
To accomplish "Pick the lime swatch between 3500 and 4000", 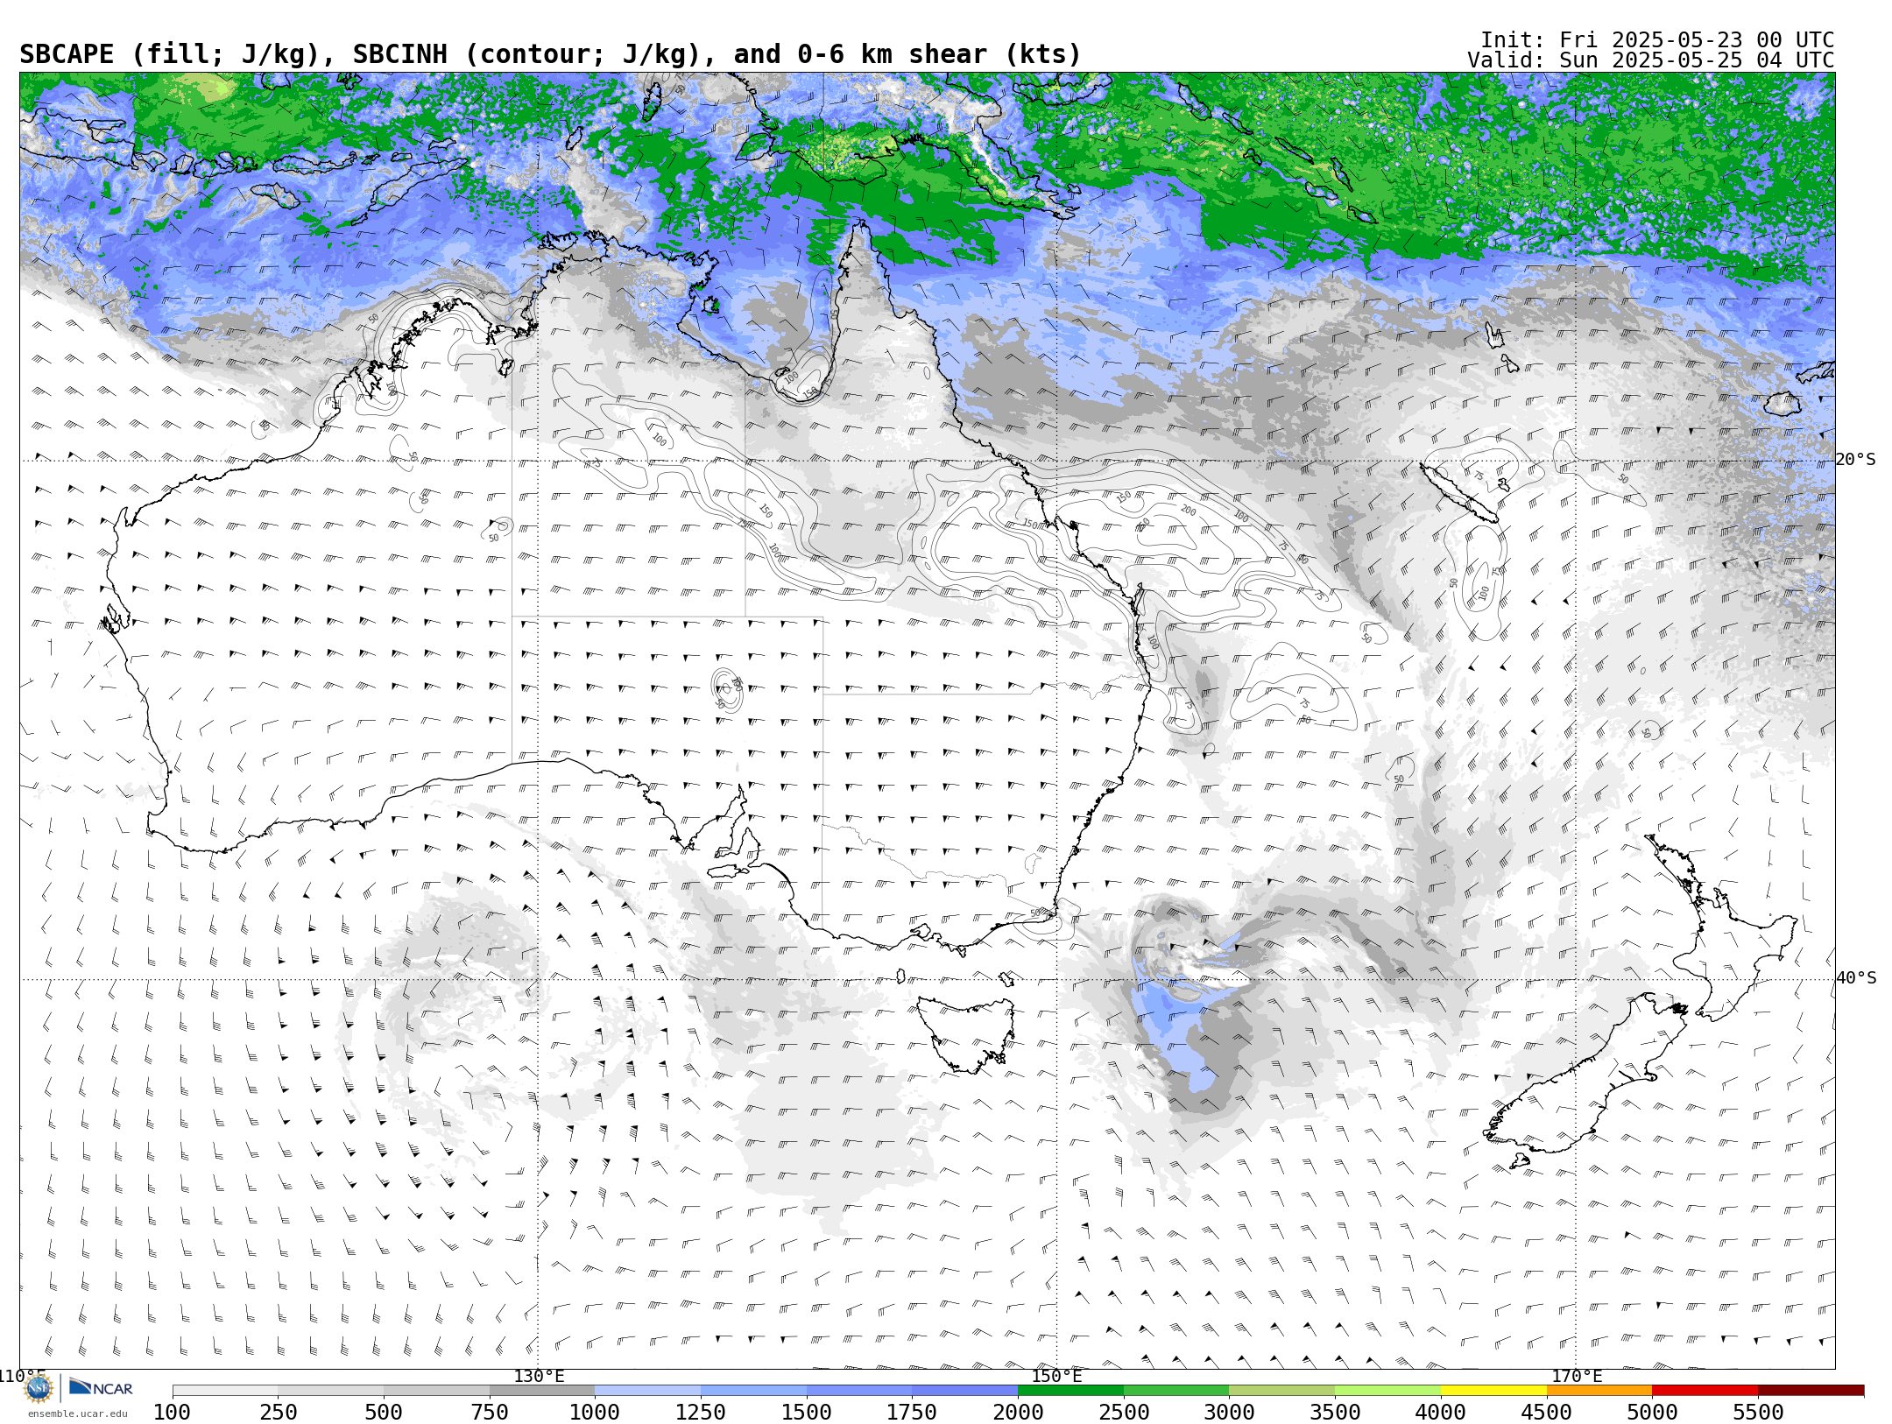I will [1387, 1391].
